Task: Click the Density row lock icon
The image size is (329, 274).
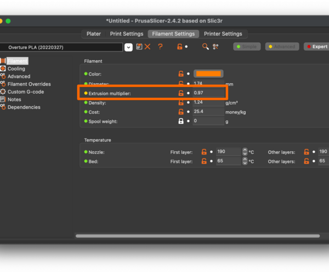Action: click(x=181, y=102)
